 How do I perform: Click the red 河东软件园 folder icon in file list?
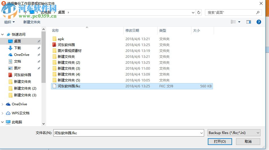(54, 45)
